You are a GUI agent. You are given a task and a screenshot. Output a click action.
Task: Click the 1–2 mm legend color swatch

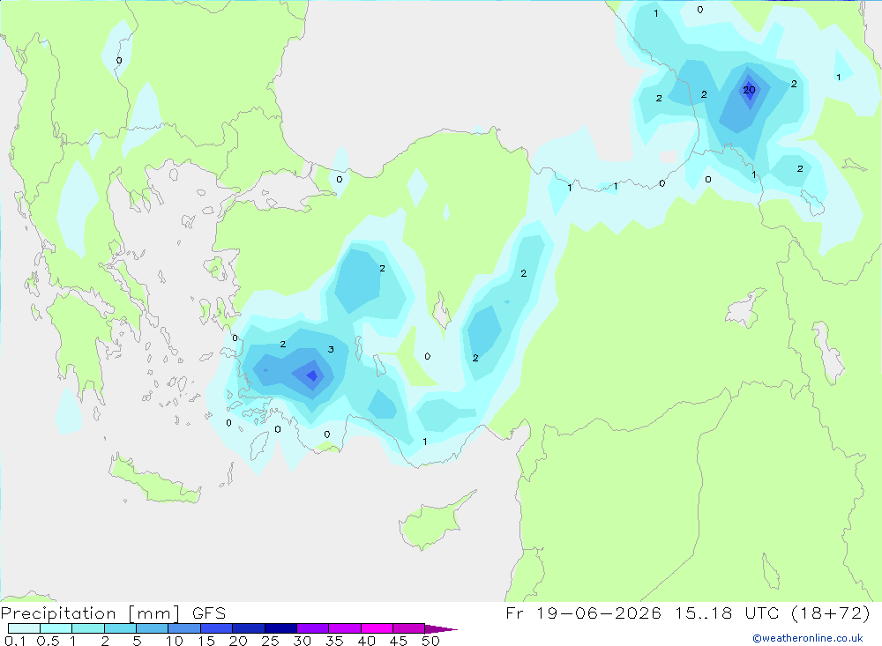point(88,628)
